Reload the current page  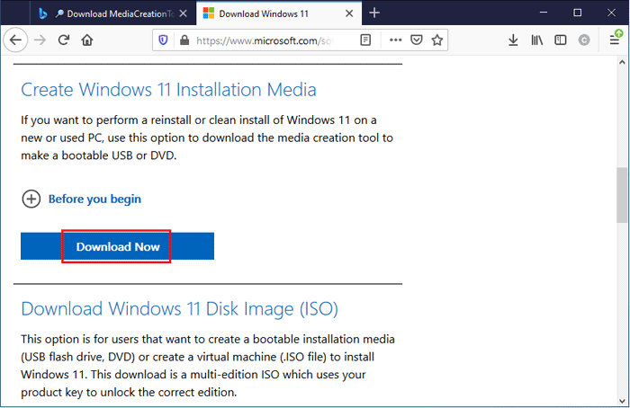[64, 40]
